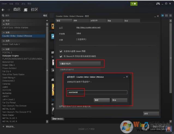174x134 pixels.
Task: Click the Counter-Strike game icon thumbnail
Action: click(53, 26)
